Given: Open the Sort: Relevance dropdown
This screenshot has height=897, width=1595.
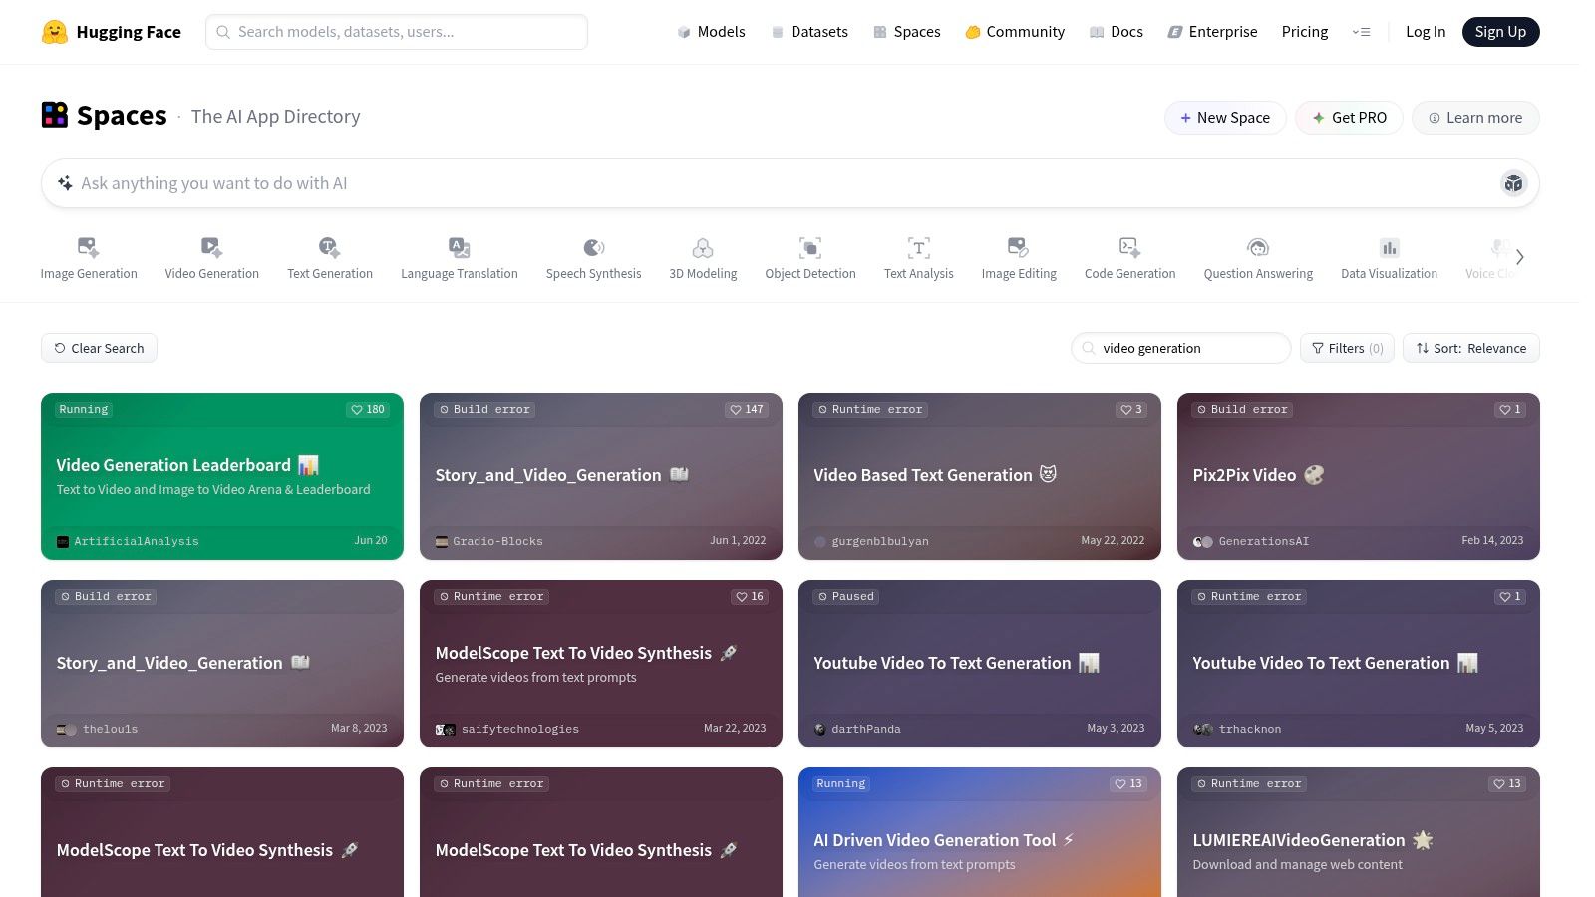Looking at the screenshot, I should tap(1470, 348).
